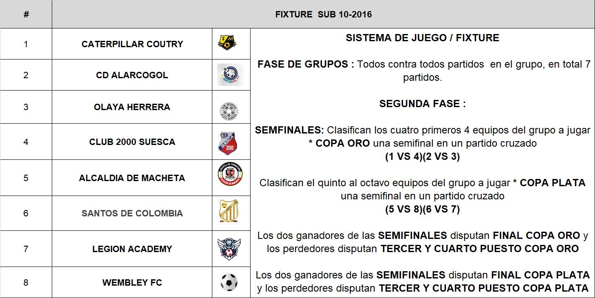The width and height of the screenshot is (595, 298).
Task: Select the (1 VS 4)(2 VS 3) matchup text
Action: click(422, 156)
